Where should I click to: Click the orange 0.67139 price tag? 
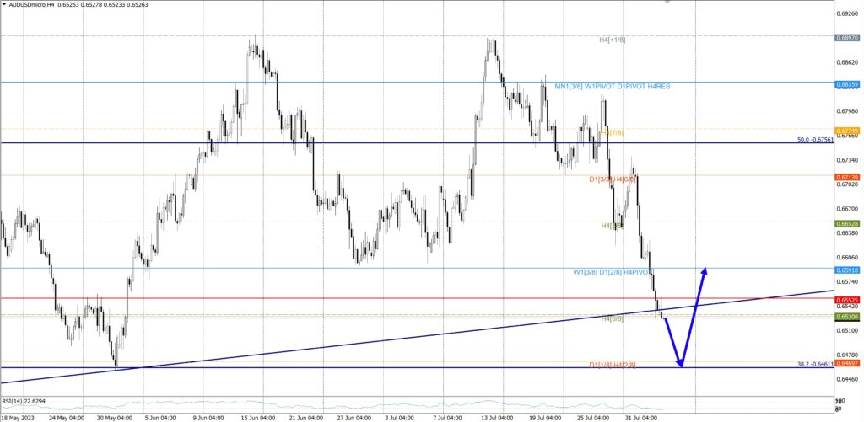(x=847, y=177)
